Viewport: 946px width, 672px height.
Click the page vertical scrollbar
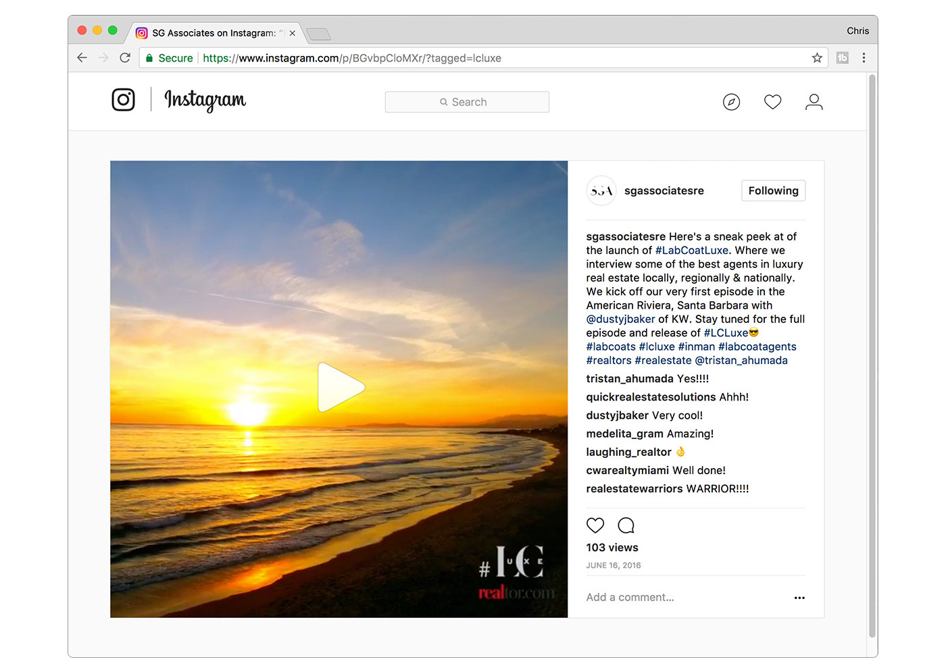coord(872,357)
